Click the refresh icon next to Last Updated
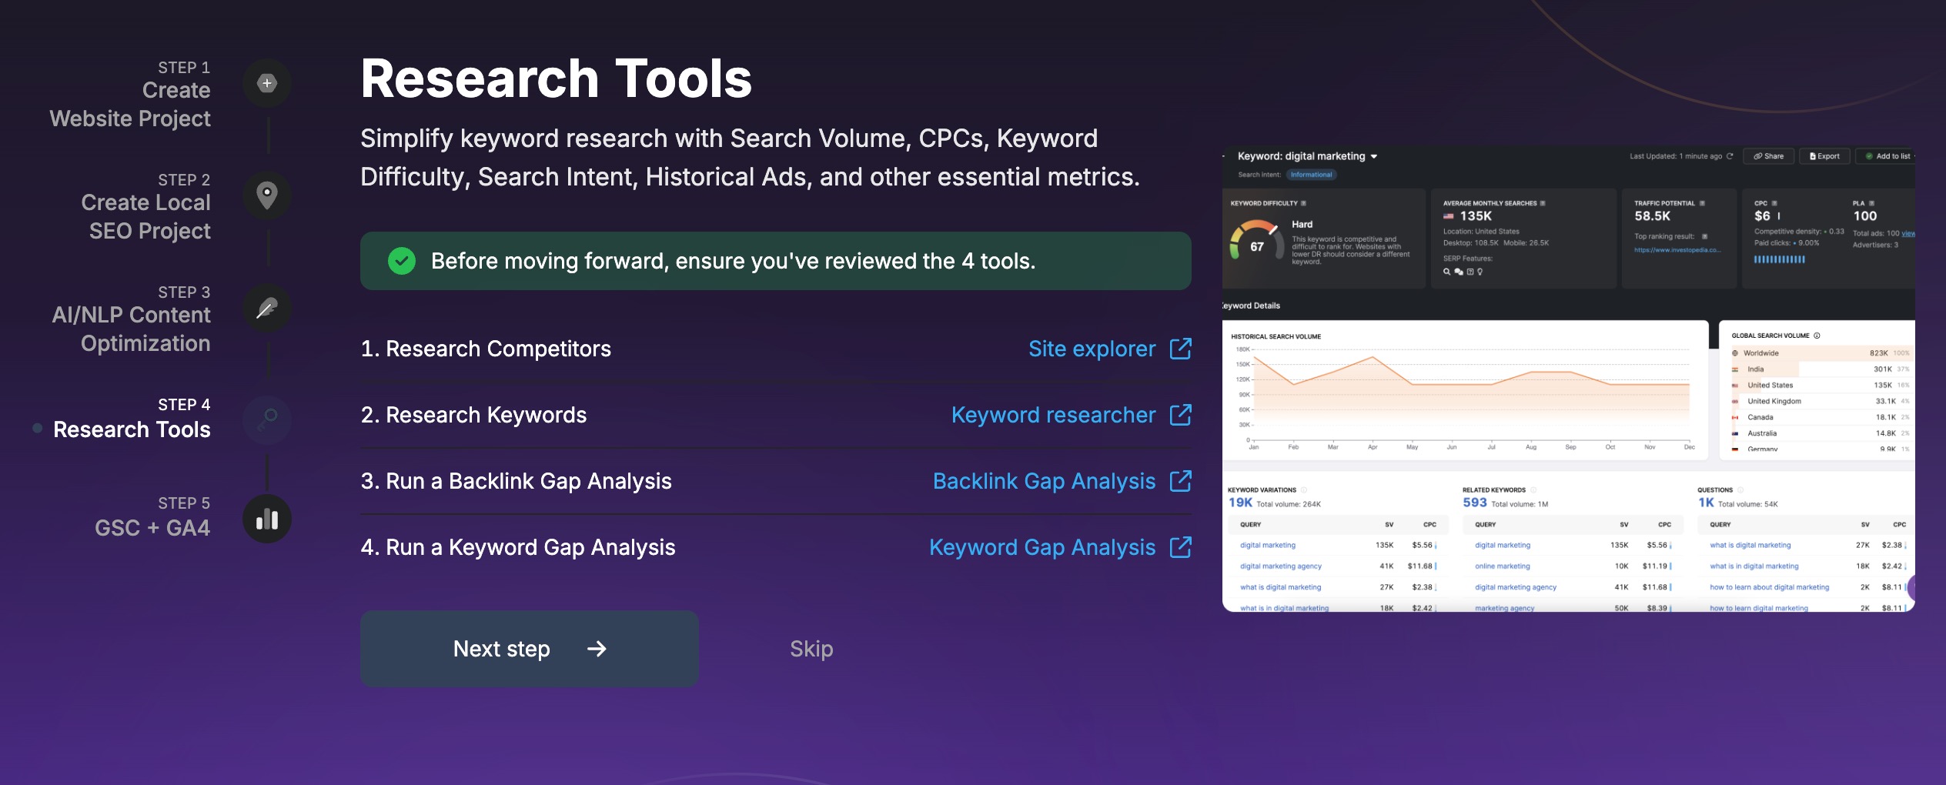The width and height of the screenshot is (1946, 785). [x=1730, y=155]
